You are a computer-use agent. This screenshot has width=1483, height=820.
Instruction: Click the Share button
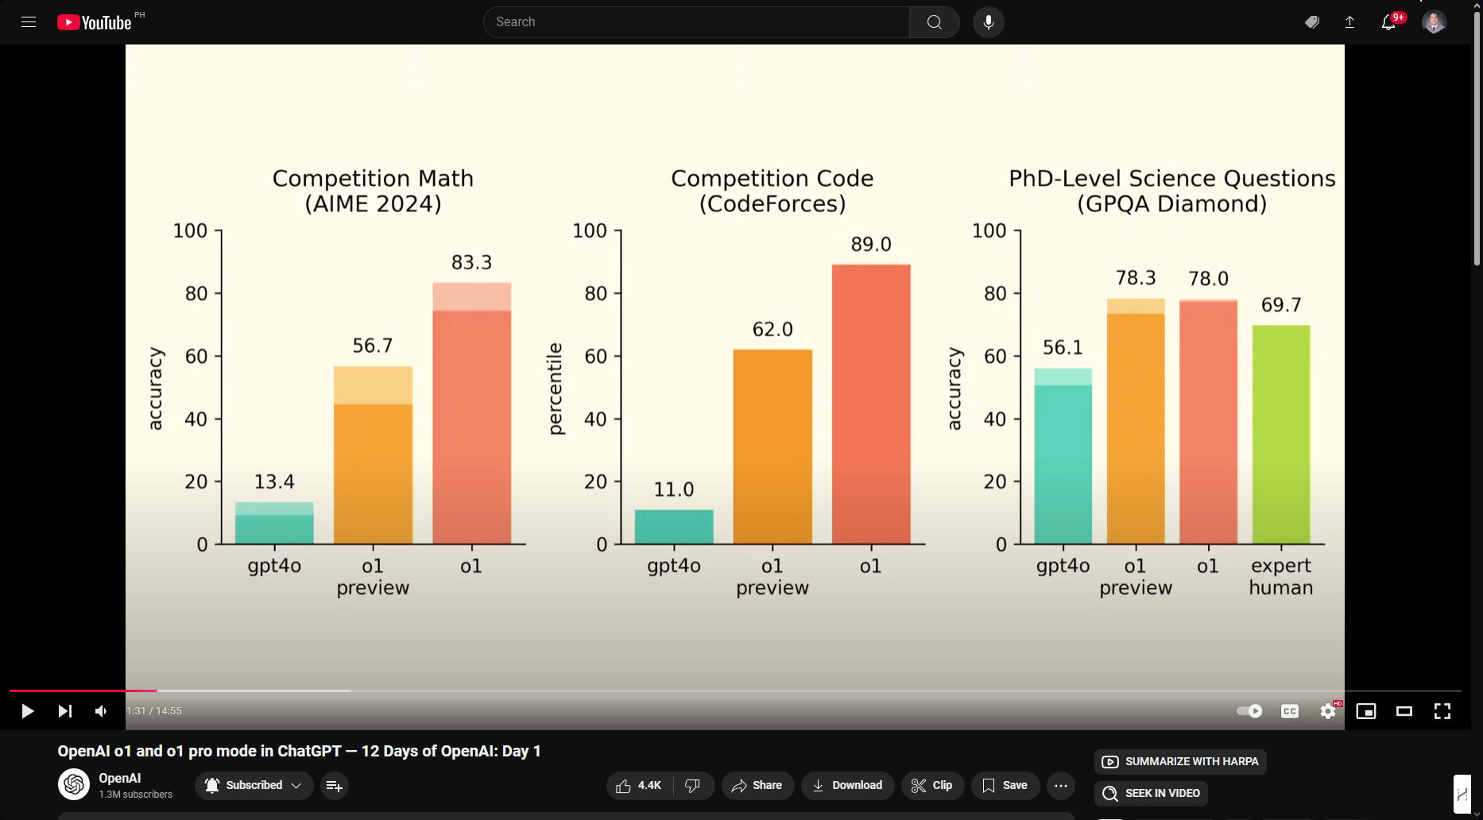757,785
